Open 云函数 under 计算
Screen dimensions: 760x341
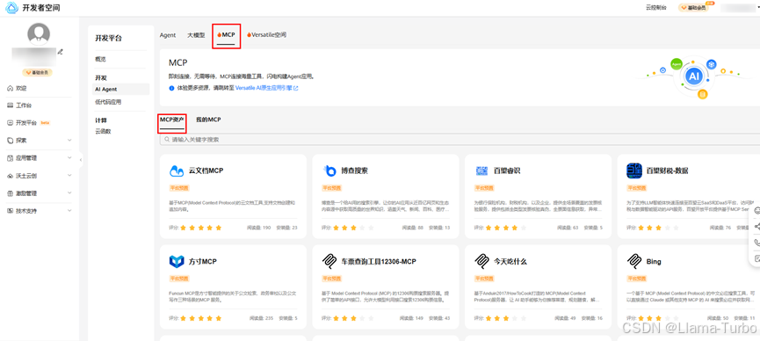104,131
